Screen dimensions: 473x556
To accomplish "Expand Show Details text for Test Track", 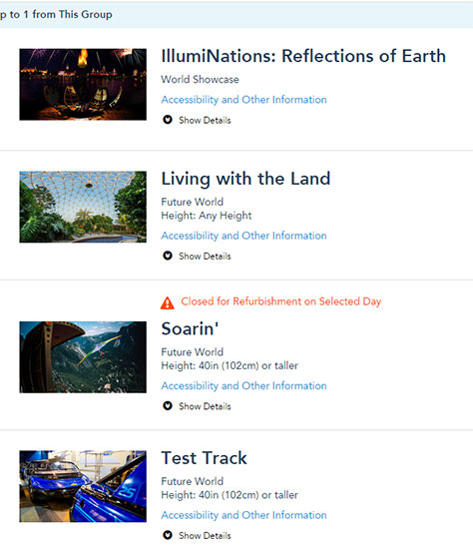I will pyautogui.click(x=205, y=535).
